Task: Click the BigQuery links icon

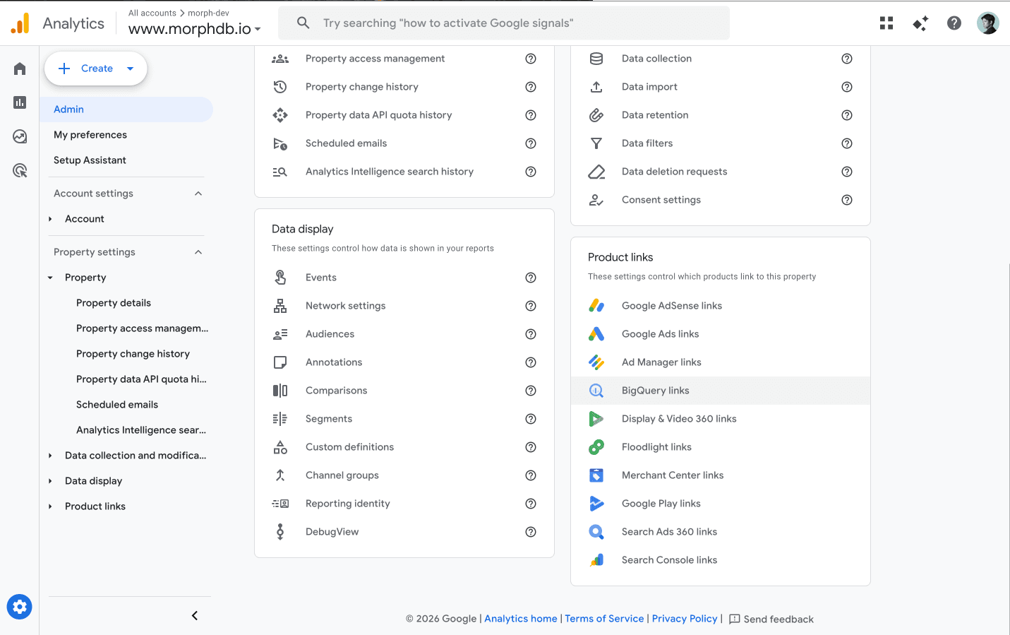Action: tap(596, 391)
